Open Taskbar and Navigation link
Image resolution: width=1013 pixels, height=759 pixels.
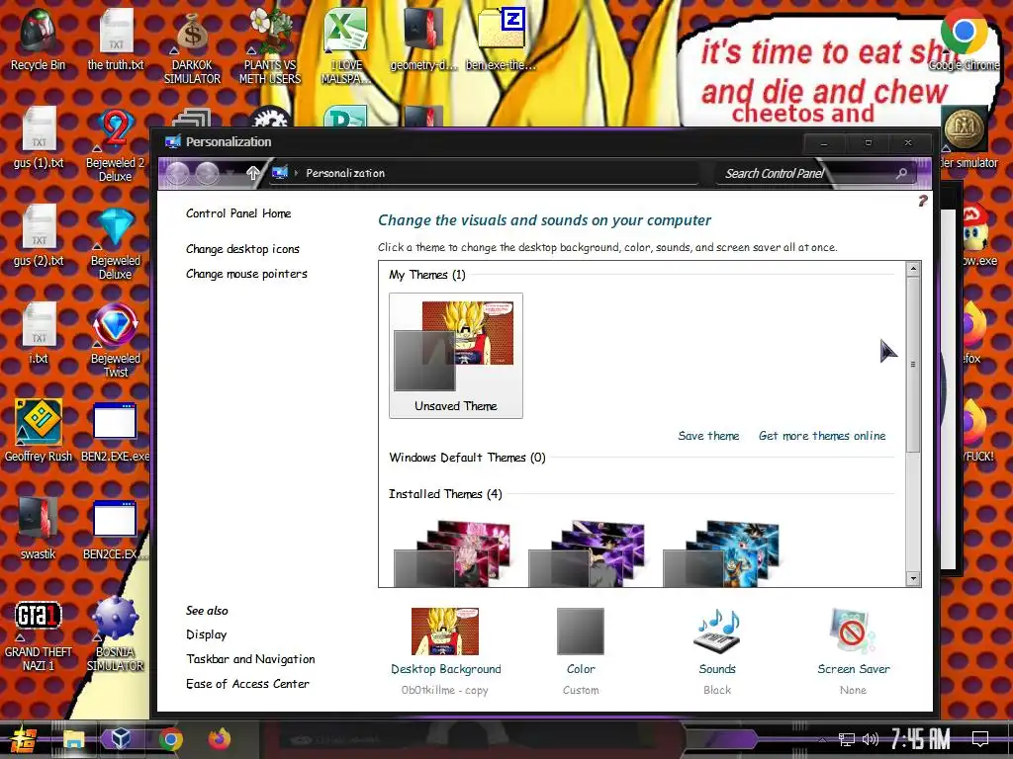250,659
